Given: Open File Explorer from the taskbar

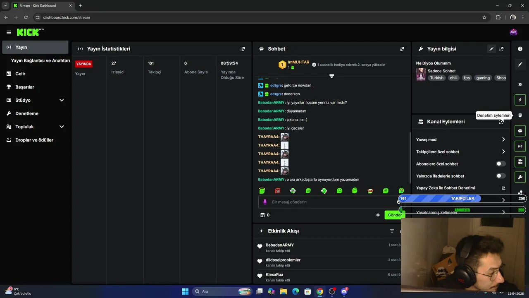Looking at the screenshot, I should coord(284,291).
